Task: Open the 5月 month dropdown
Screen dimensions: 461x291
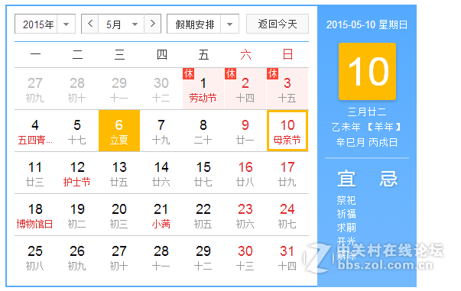Action: (x=122, y=24)
